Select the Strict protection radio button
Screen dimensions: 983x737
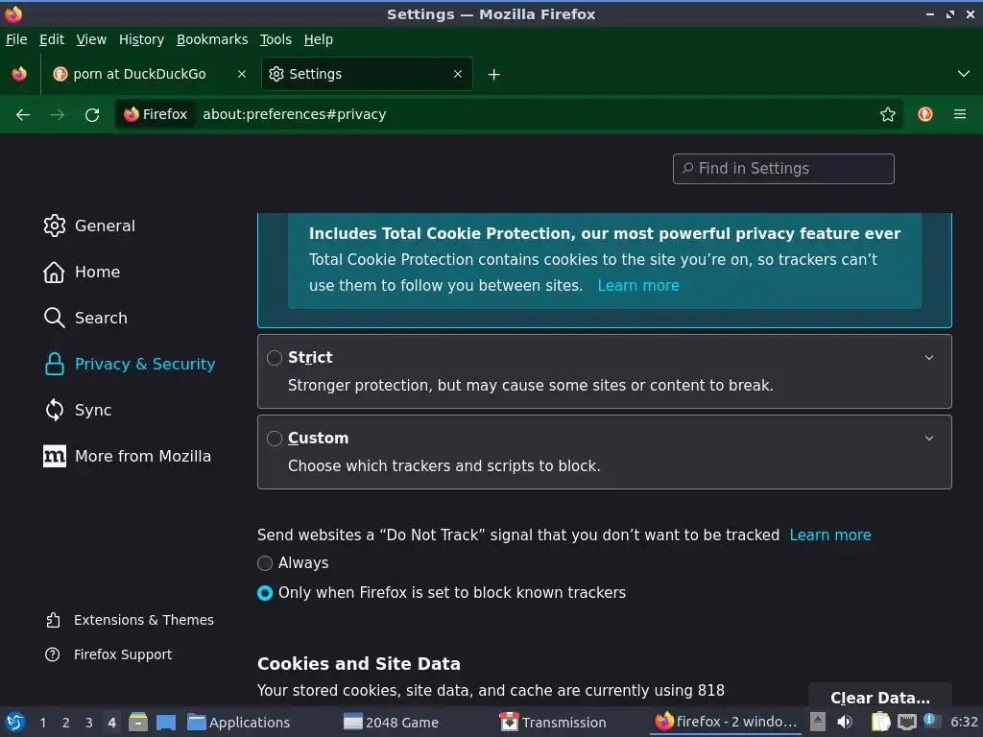tap(275, 358)
